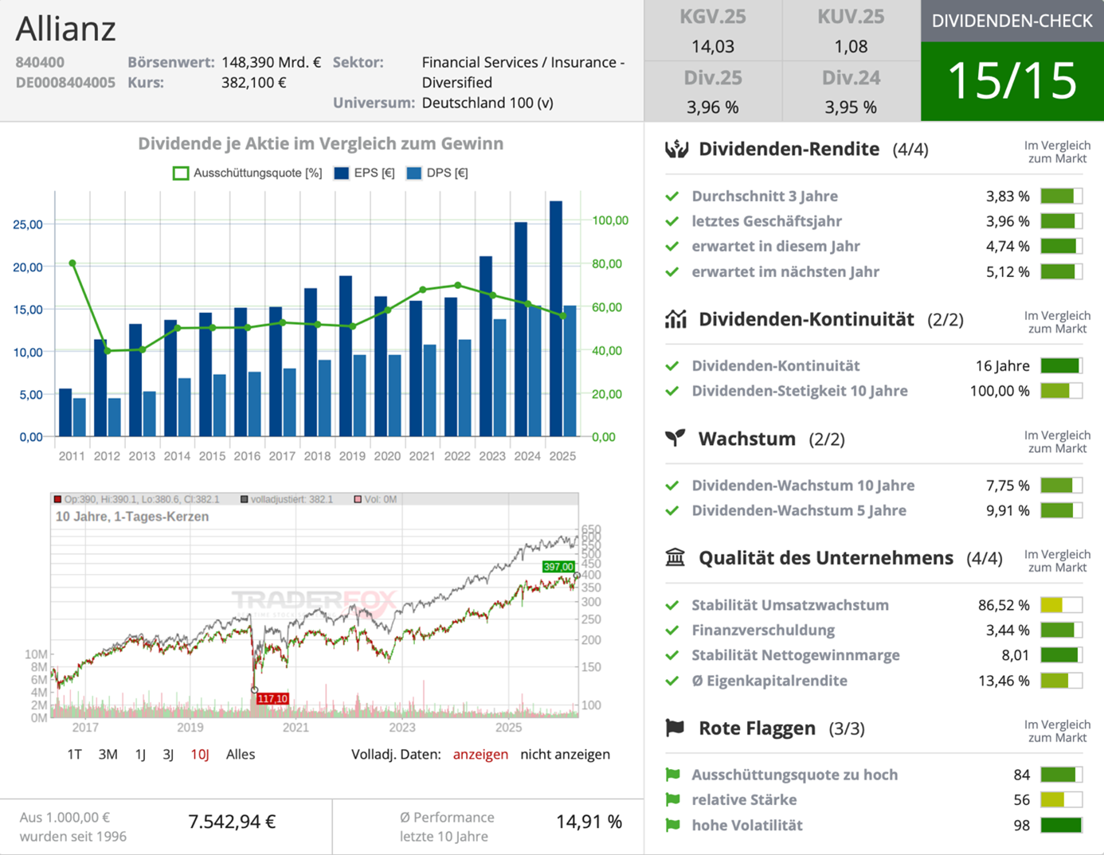Toggle DPS [€] legend entry
Screen dimensions: 1104x855
[x=437, y=173]
